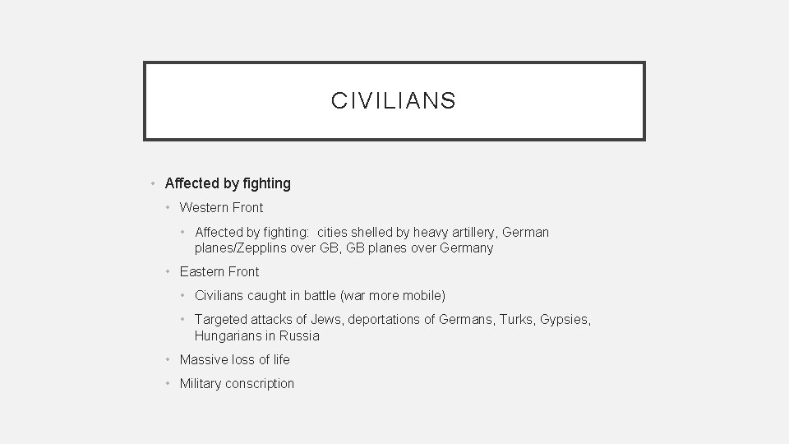Select the Military conscription bullet text

[x=237, y=383]
